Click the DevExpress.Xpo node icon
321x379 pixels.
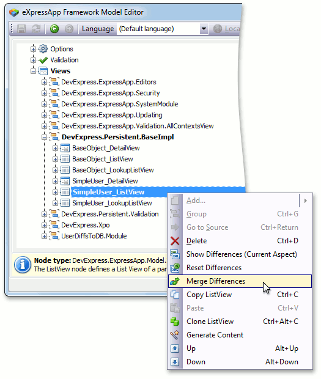coord(54,225)
